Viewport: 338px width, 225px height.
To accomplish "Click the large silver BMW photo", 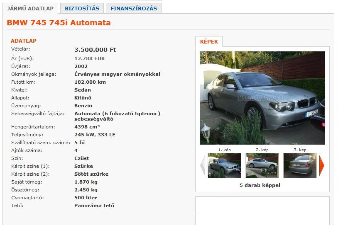I will coord(262,98).
